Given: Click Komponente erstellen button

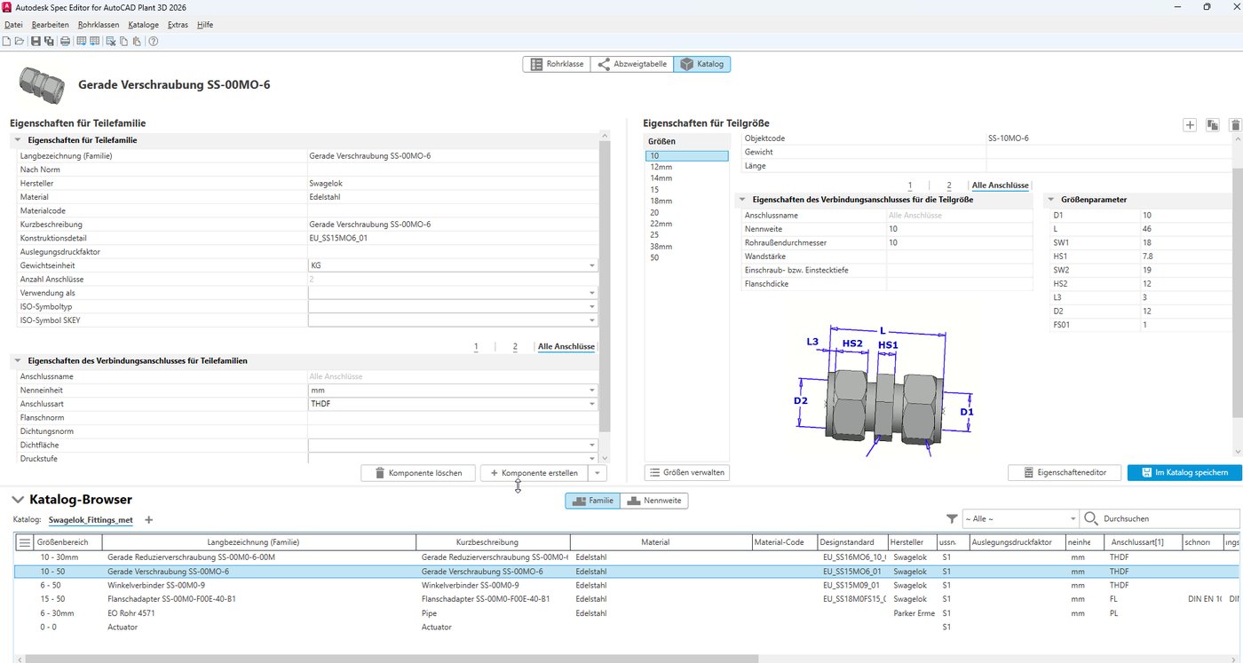Looking at the screenshot, I should tap(534, 473).
